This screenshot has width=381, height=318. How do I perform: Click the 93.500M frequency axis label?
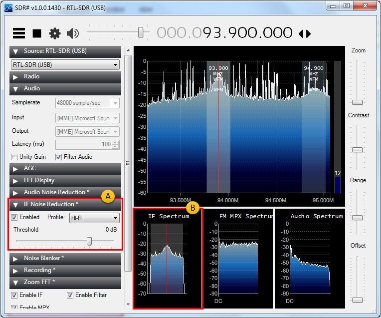[181, 201]
